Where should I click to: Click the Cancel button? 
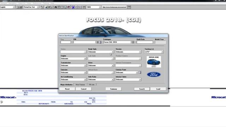pos(83,89)
